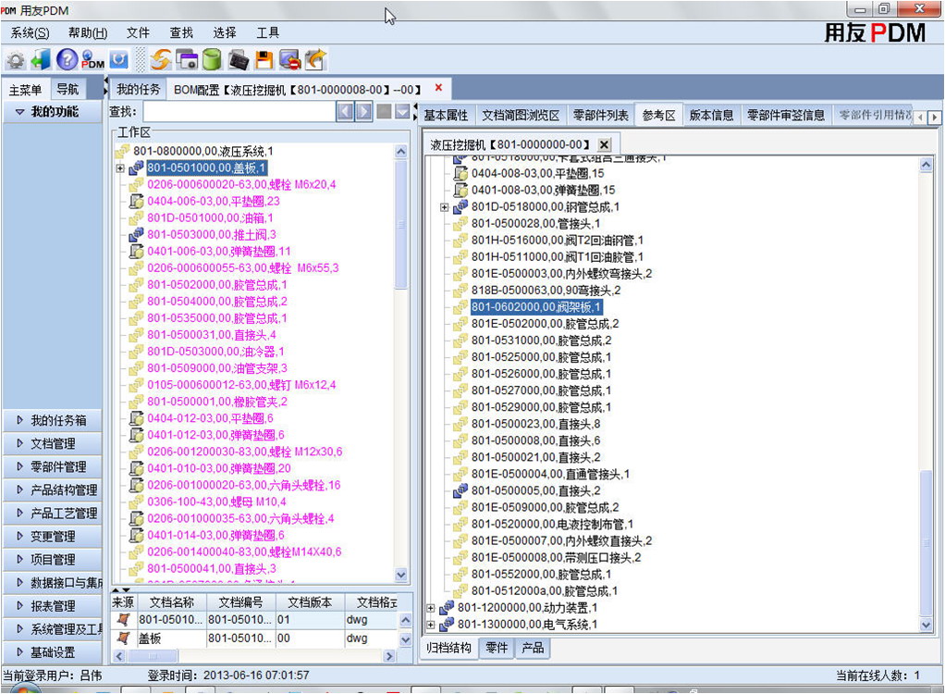Click the icon beside 0404-006-03 平垫圈,23
Screen dimensions: 945x694
click(137, 201)
